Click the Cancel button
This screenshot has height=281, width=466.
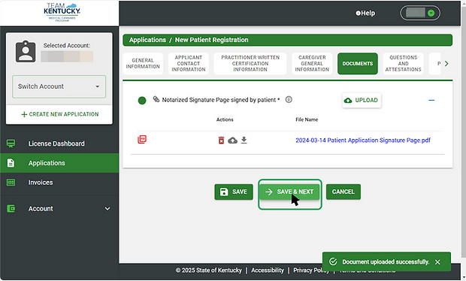[343, 192]
